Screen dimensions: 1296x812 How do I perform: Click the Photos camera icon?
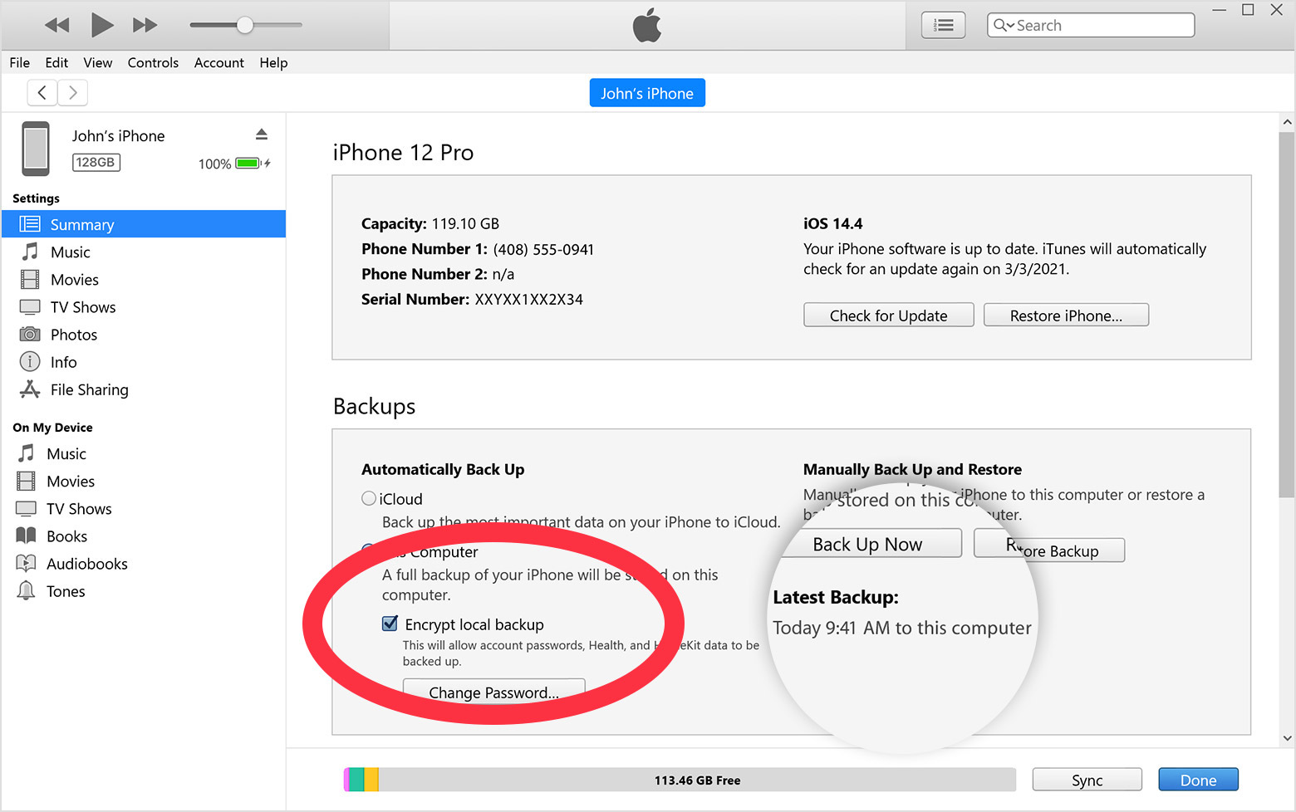[30, 334]
